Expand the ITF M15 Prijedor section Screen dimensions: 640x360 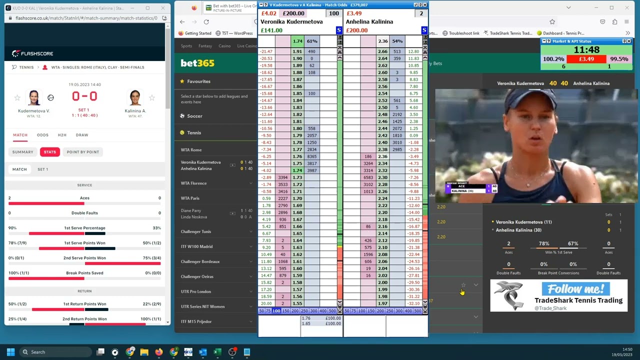250,321
